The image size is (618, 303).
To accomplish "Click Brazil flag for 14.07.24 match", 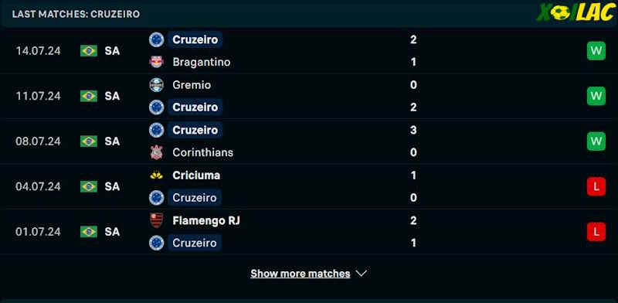I will 89,51.
